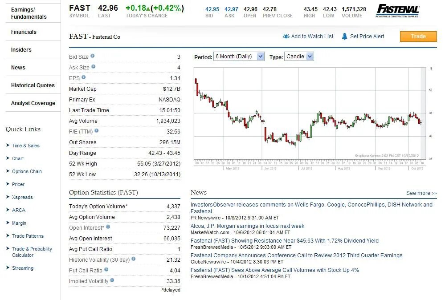The height and width of the screenshot is (300, 445).
Task: Click the Put Call Ratio info icon
Action: pos(106,270)
